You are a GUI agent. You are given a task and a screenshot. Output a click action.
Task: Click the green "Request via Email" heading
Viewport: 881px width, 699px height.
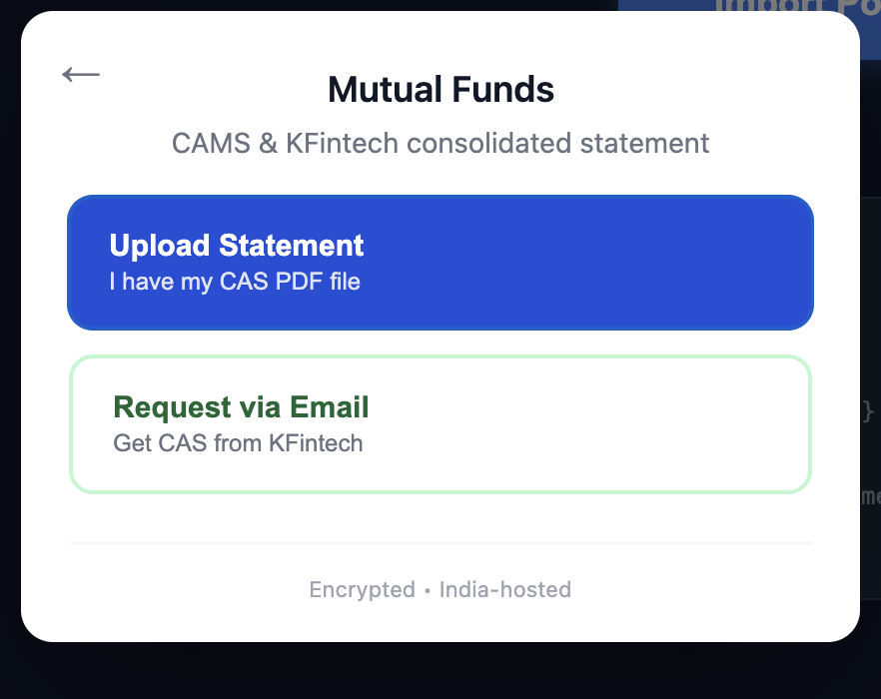pos(241,407)
